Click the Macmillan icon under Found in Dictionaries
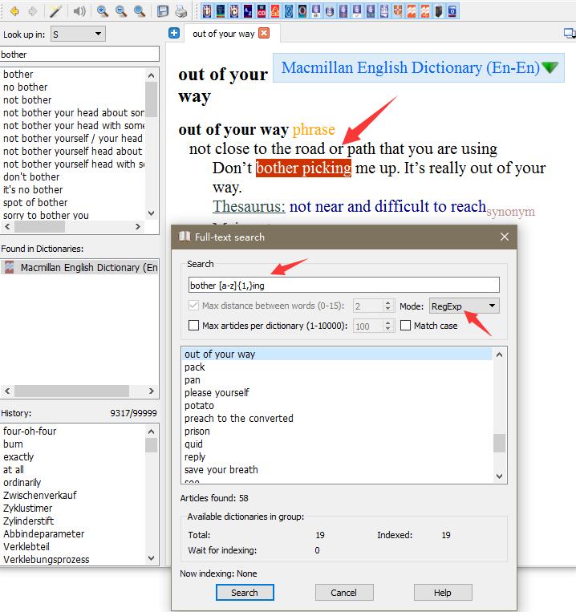This screenshot has width=576, height=612. click(x=10, y=267)
